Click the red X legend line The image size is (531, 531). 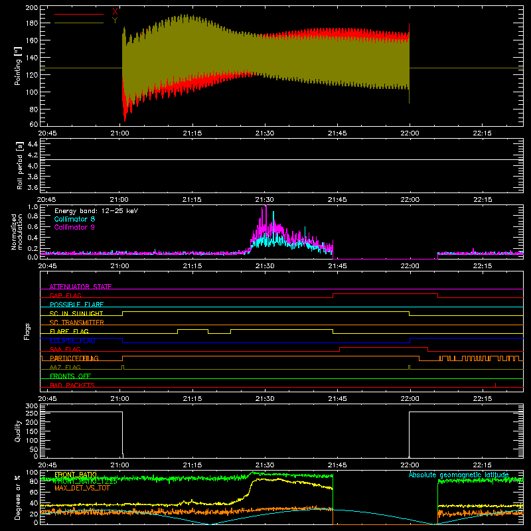79,14
